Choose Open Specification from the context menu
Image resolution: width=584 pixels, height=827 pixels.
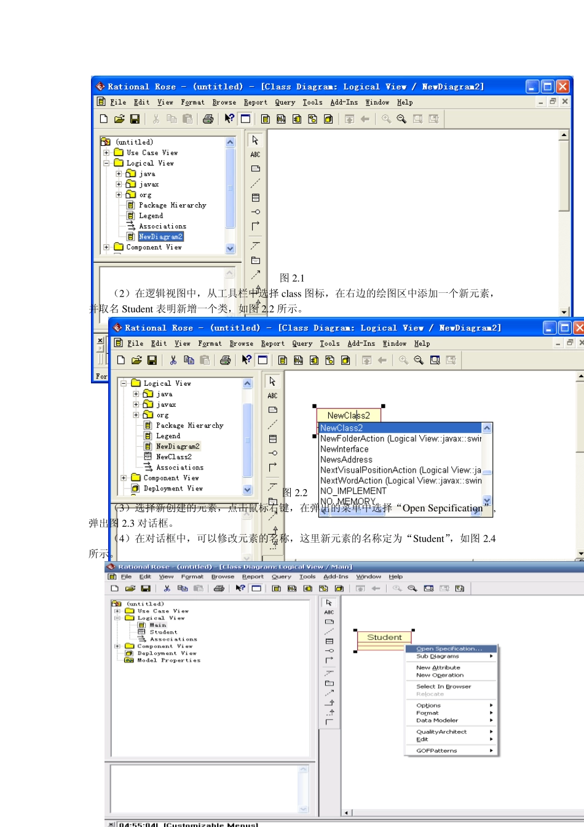449,649
